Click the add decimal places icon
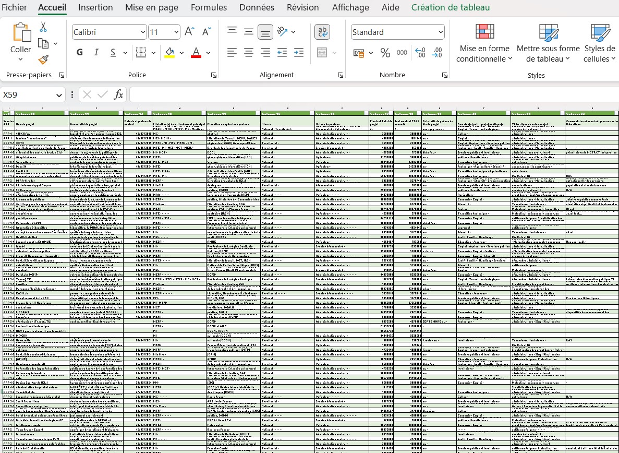Viewport: 619px width, 453px height. coord(420,53)
